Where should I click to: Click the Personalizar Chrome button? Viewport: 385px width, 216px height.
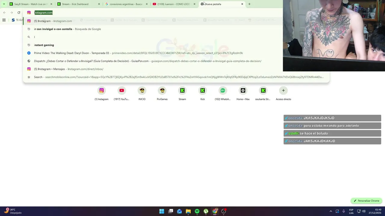point(366,201)
